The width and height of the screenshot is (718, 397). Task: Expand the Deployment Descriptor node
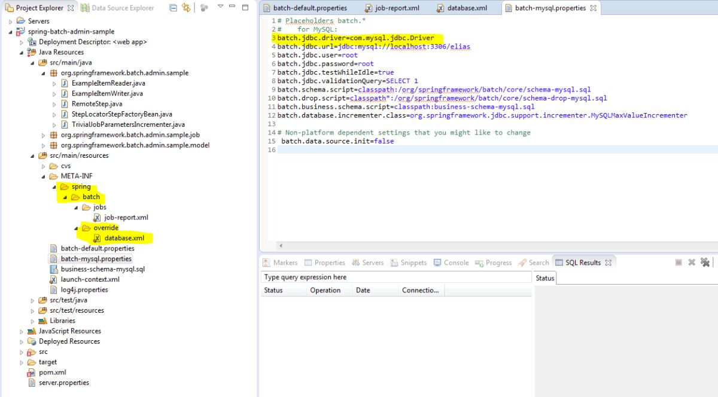(x=22, y=42)
